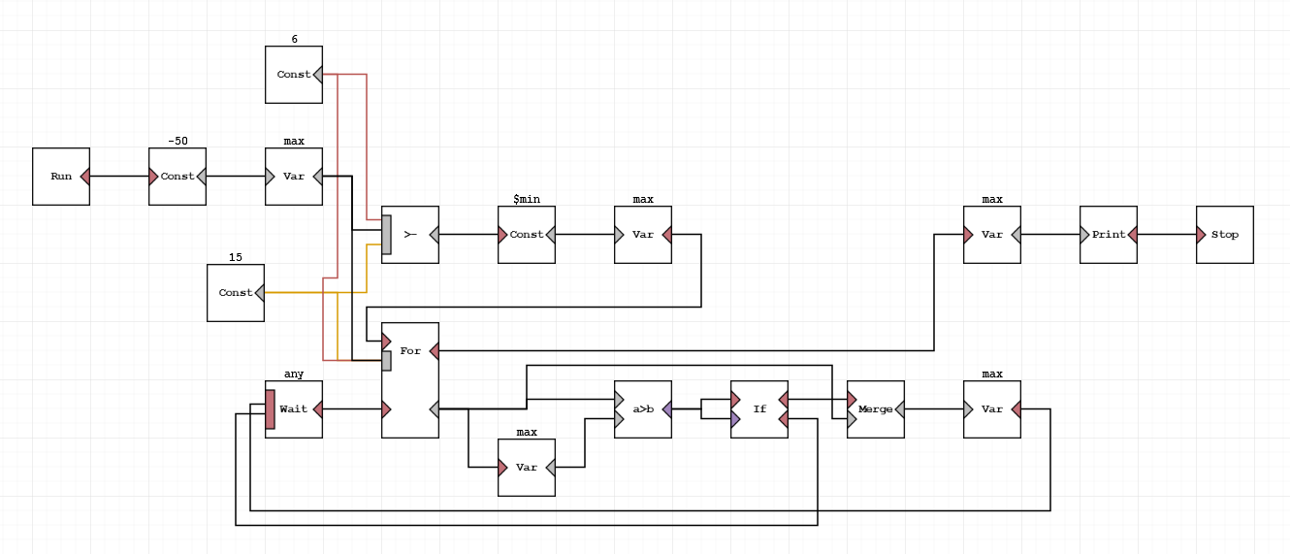Select the Stop node
Image resolution: width=1290 pixels, height=554 pixels.
click(x=1225, y=235)
